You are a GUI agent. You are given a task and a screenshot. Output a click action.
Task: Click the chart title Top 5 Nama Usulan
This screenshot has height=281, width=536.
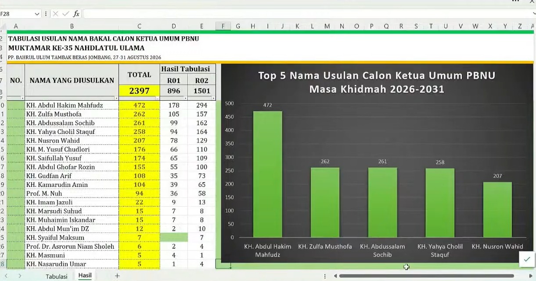click(377, 82)
